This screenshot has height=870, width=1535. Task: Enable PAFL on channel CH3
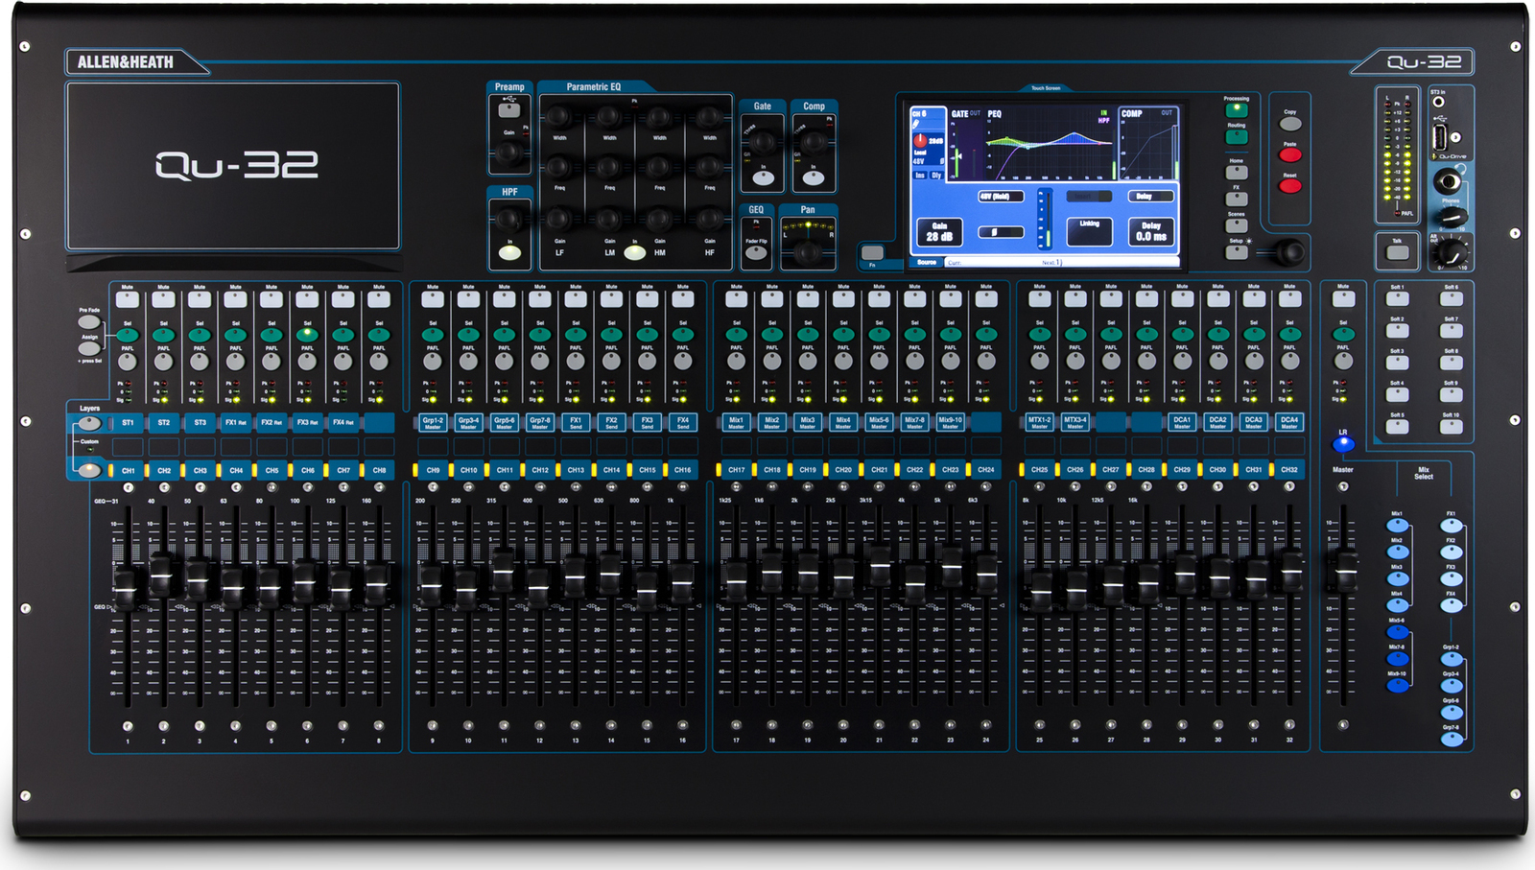(200, 363)
